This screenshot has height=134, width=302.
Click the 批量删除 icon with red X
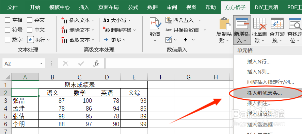[260, 24]
